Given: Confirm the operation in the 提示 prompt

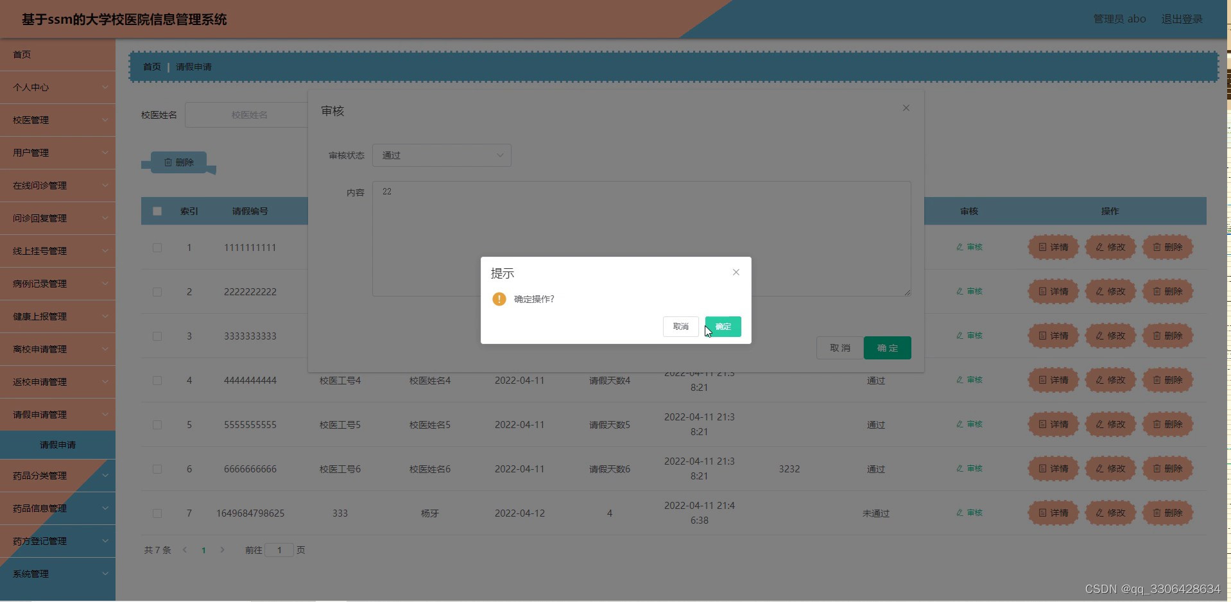Looking at the screenshot, I should [x=723, y=327].
